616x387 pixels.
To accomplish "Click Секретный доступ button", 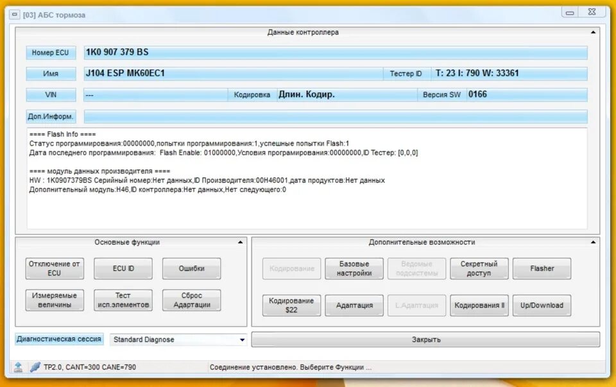I will click(x=479, y=268).
